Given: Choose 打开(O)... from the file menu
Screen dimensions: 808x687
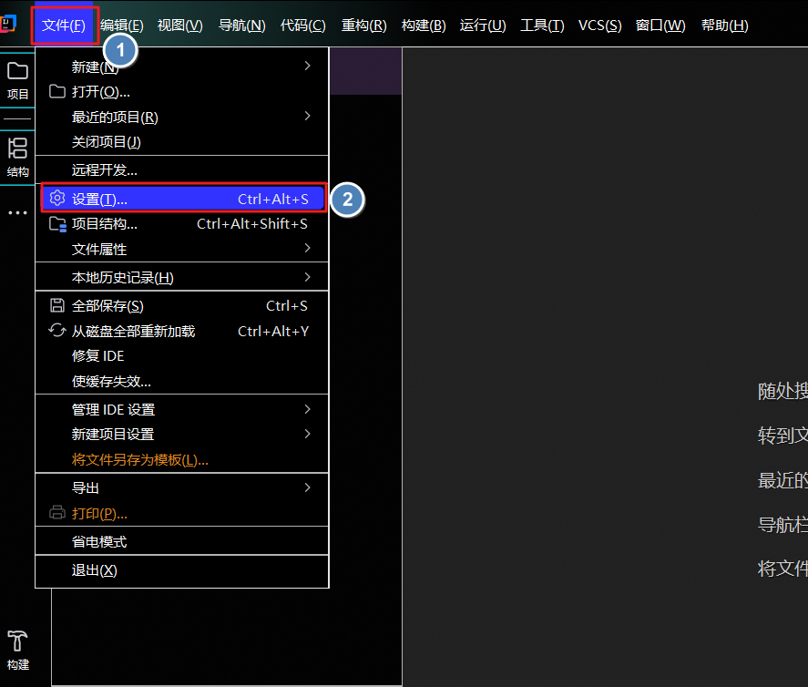Looking at the screenshot, I should point(181,92).
